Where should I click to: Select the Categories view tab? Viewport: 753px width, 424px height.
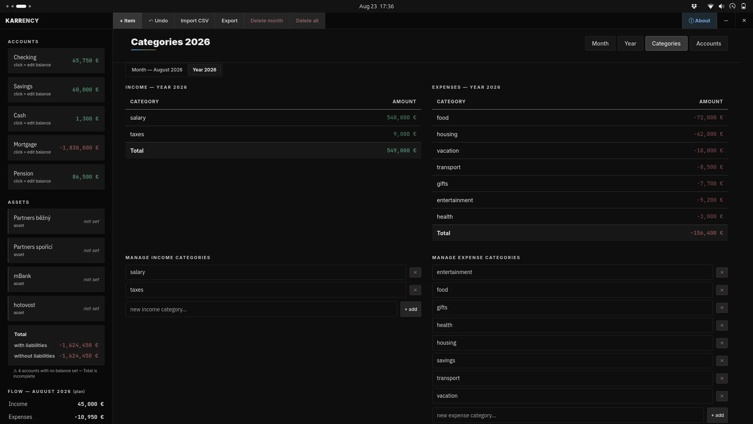pyautogui.click(x=666, y=44)
